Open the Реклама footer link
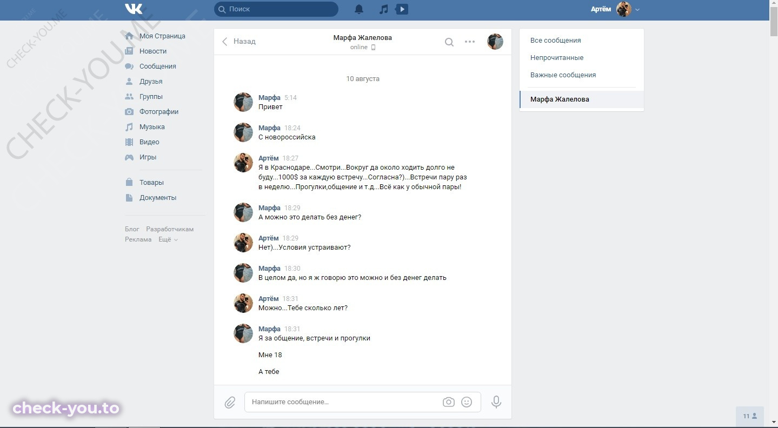The height and width of the screenshot is (428, 778). (x=138, y=239)
